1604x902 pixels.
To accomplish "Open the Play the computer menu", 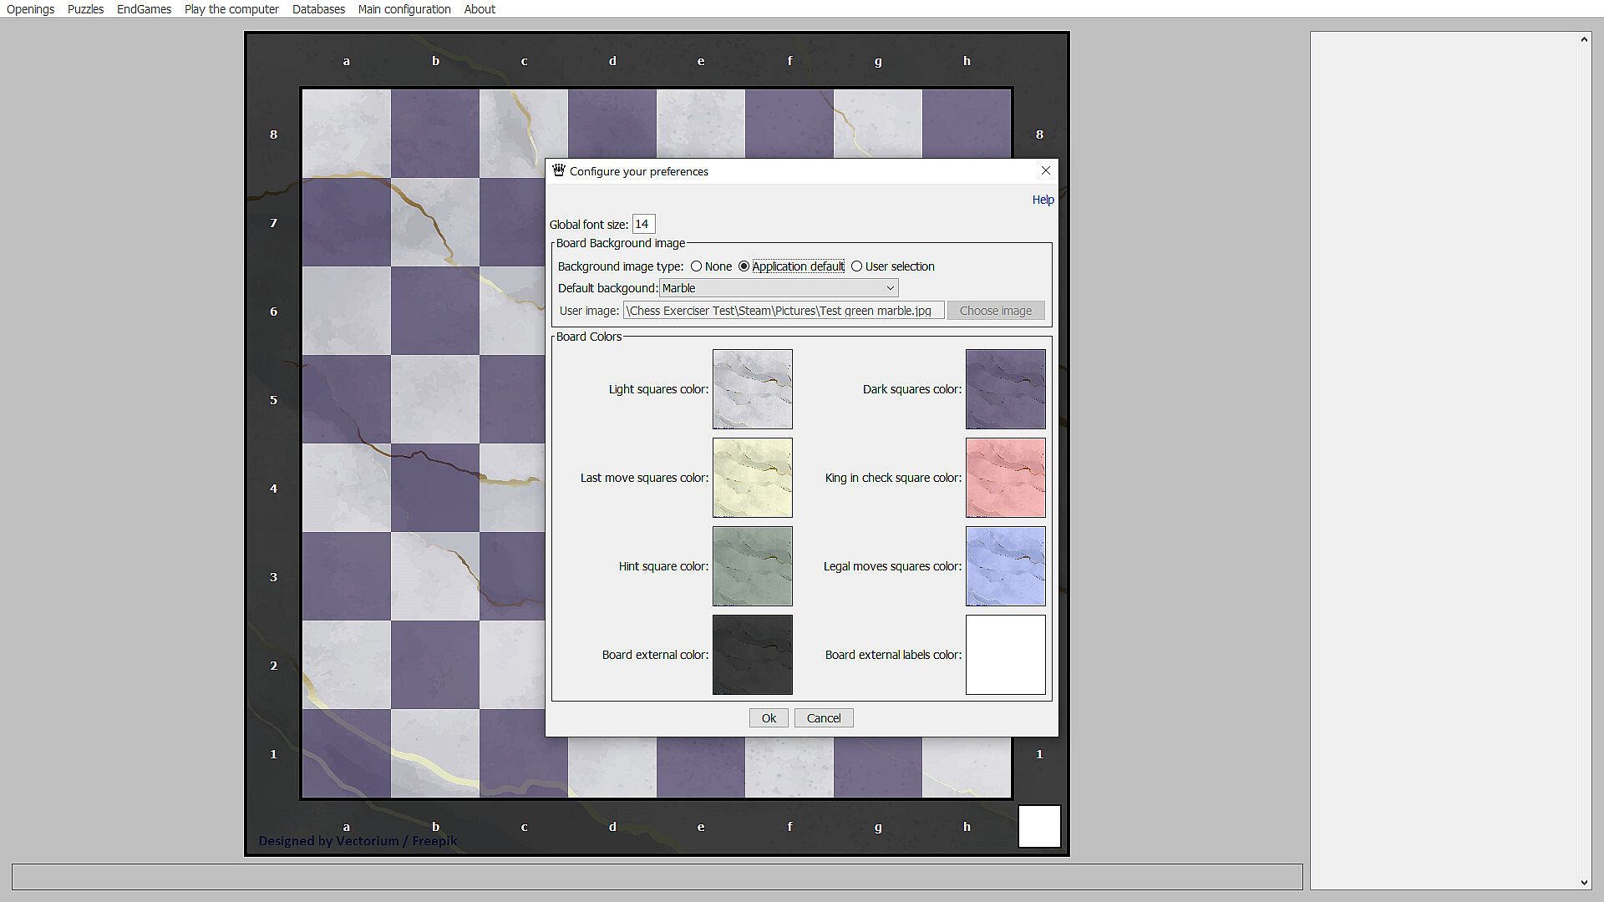I will point(231,9).
